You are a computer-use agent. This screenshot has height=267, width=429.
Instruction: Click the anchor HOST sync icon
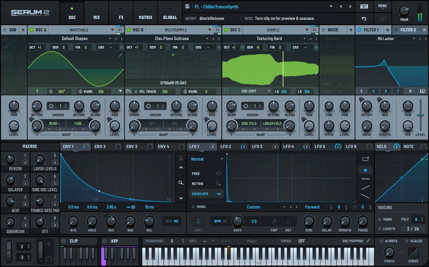[198, 221]
